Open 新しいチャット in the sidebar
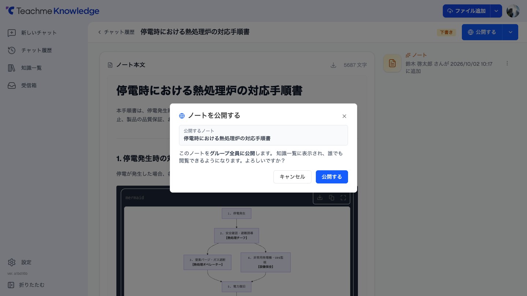 (x=44, y=33)
